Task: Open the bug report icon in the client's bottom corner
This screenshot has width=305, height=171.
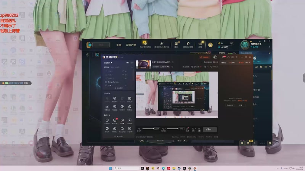Action: point(270,143)
